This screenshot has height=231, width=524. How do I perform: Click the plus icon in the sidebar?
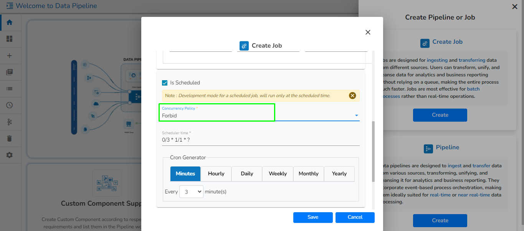coord(10,56)
